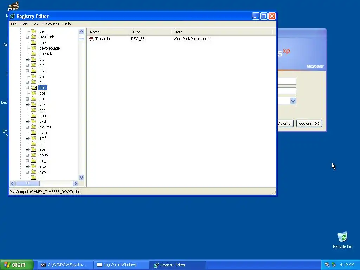Click the raccoon desktop shortcut icon
Image resolution: width=360 pixels, height=270 pixels.
(x=13, y=6)
